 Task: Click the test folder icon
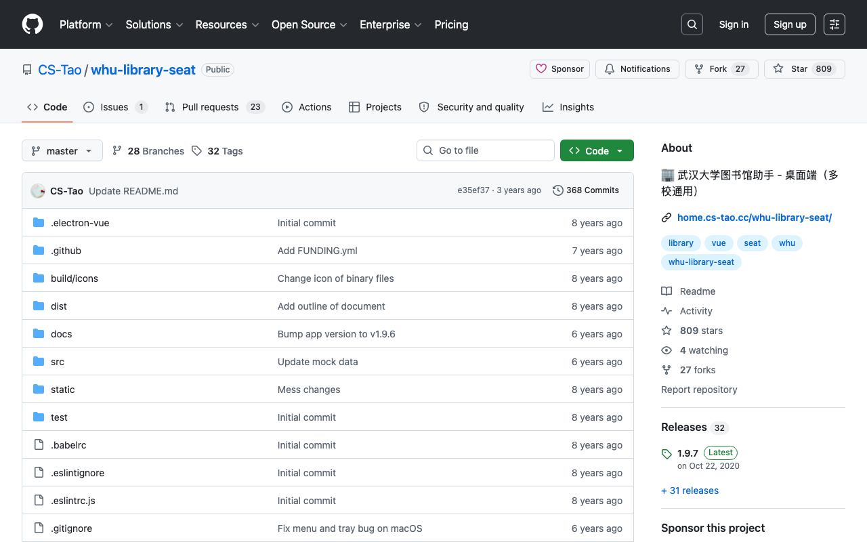pyautogui.click(x=39, y=417)
